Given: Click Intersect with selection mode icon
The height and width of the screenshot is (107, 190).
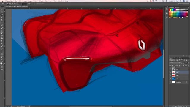Looking at the screenshot, I should point(15,4).
